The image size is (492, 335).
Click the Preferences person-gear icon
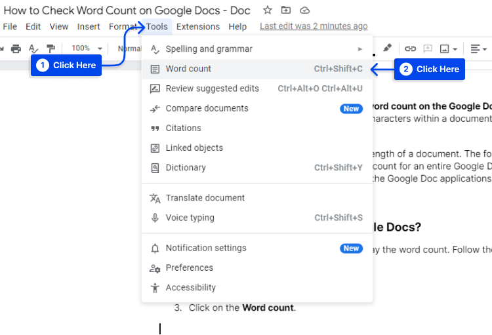click(x=155, y=268)
